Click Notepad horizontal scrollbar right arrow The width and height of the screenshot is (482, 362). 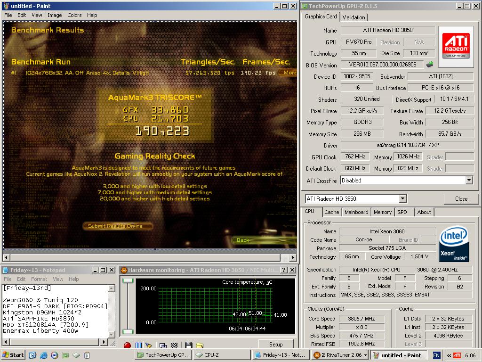104,342
